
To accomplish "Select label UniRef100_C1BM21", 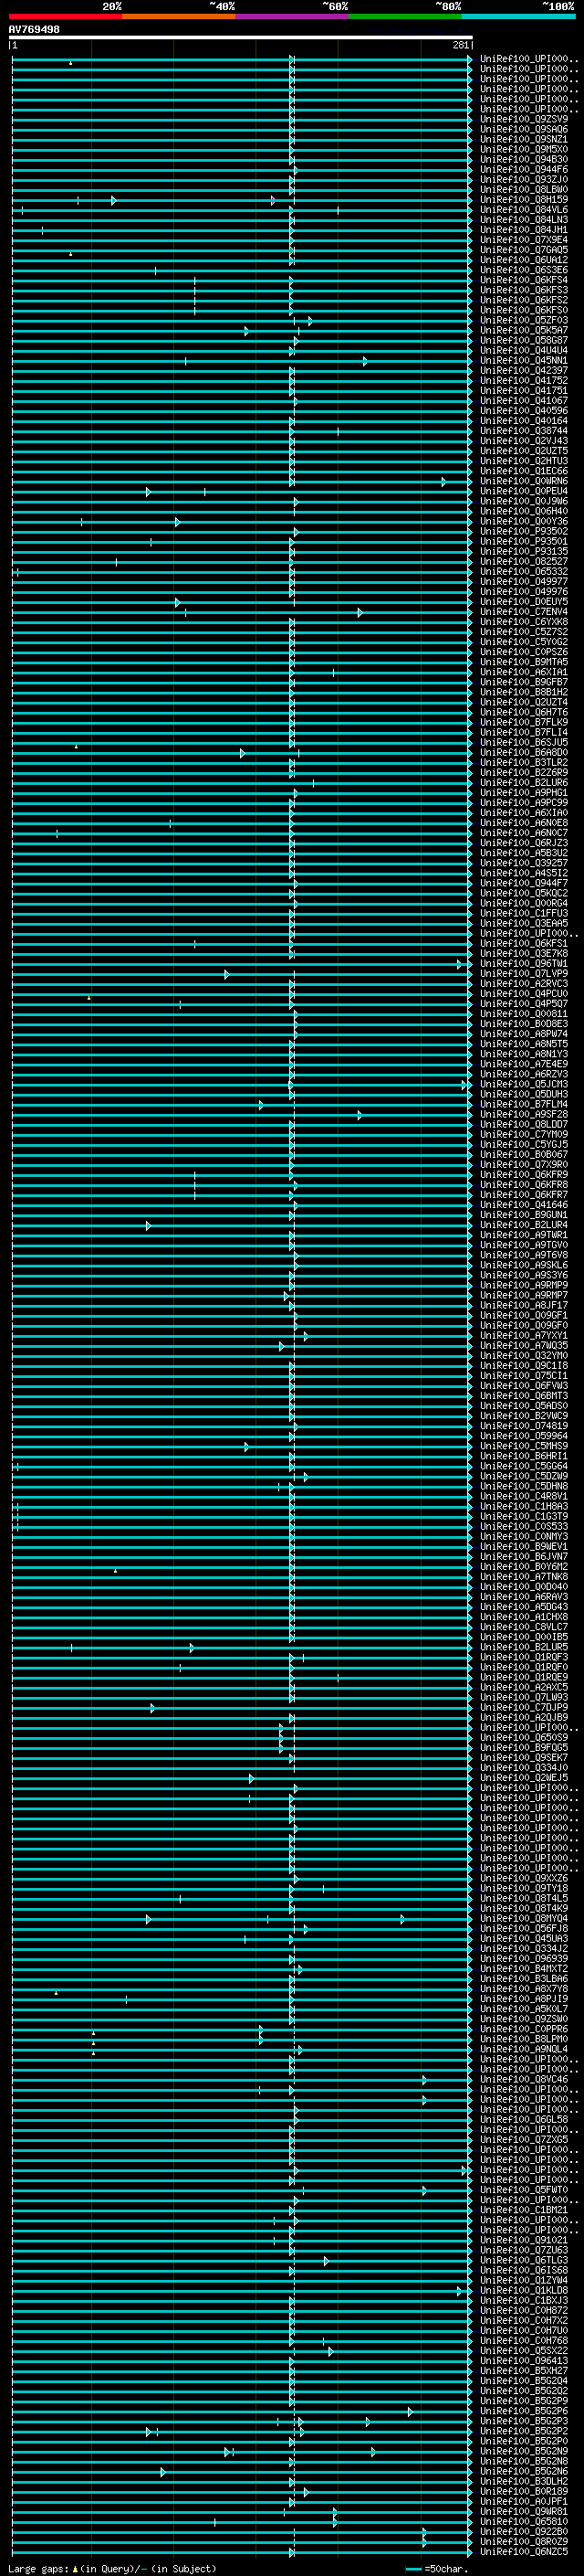I will click(x=524, y=2210).
